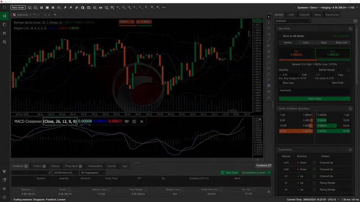Select the ellipse drawing tool
Image resolution: width=360 pixels, height=202 pixels.
[269, 74]
